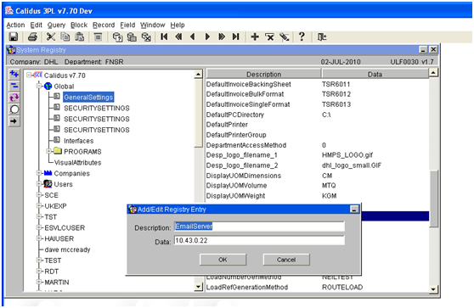Open the Field menu

click(x=127, y=25)
